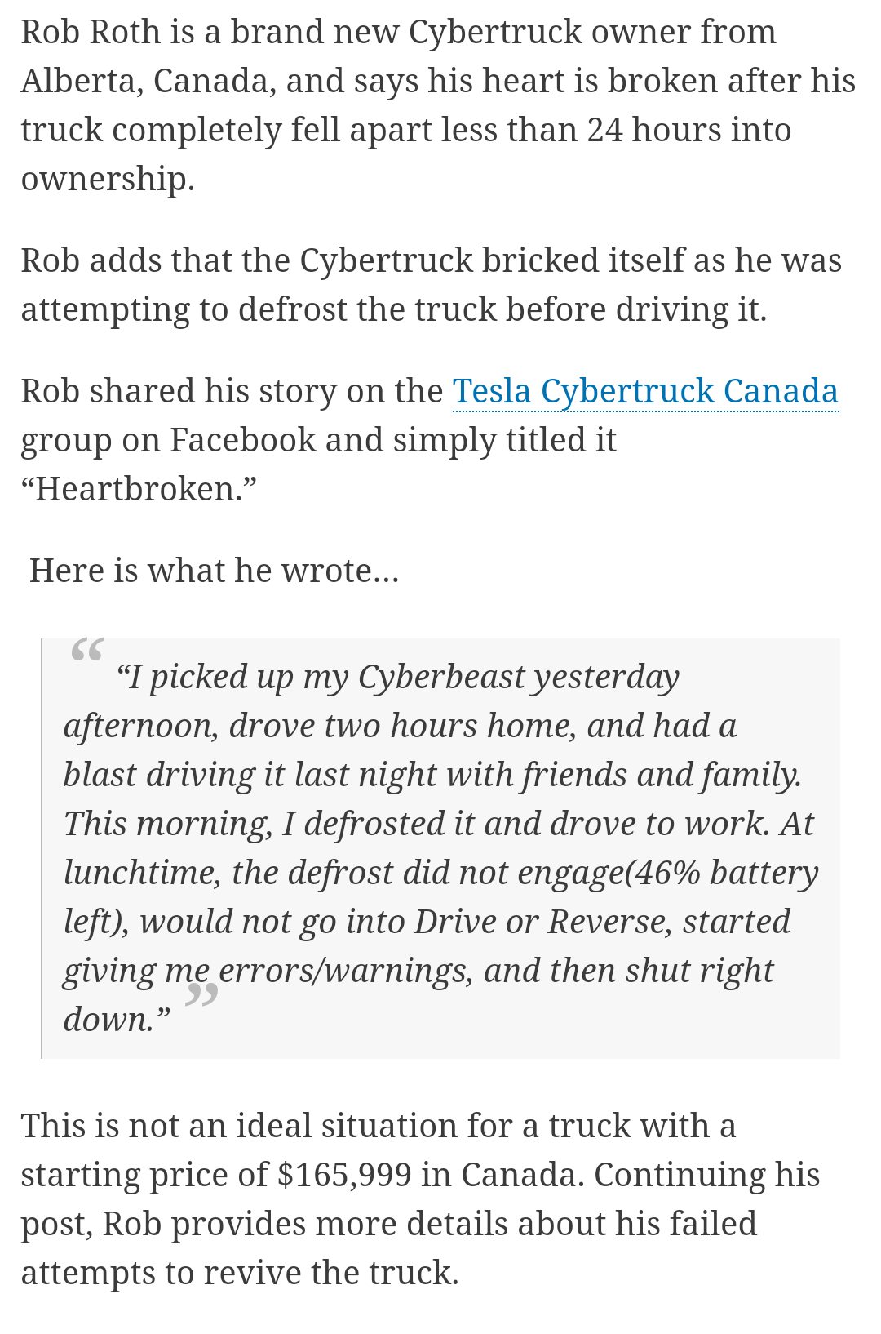Click the name "Rob Roth" in the first paragraph

91,32
